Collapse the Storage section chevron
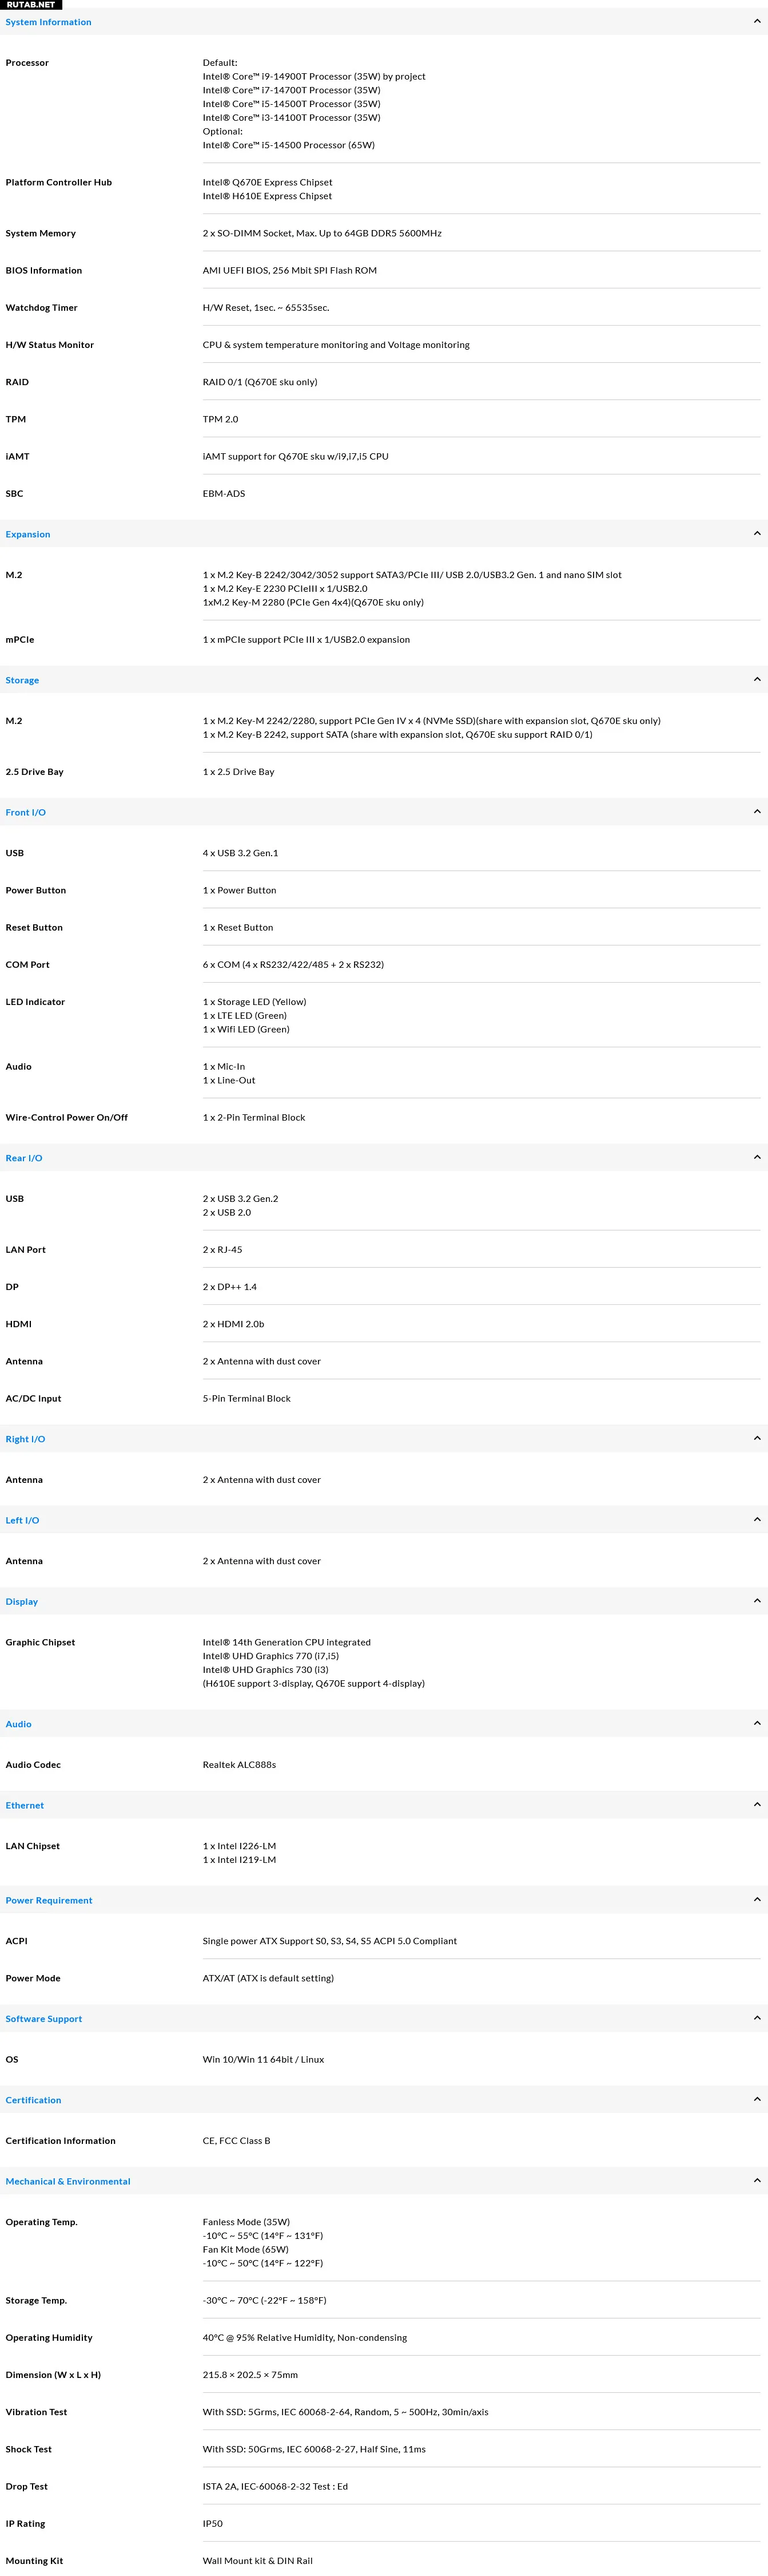The image size is (768, 2576). (756, 680)
